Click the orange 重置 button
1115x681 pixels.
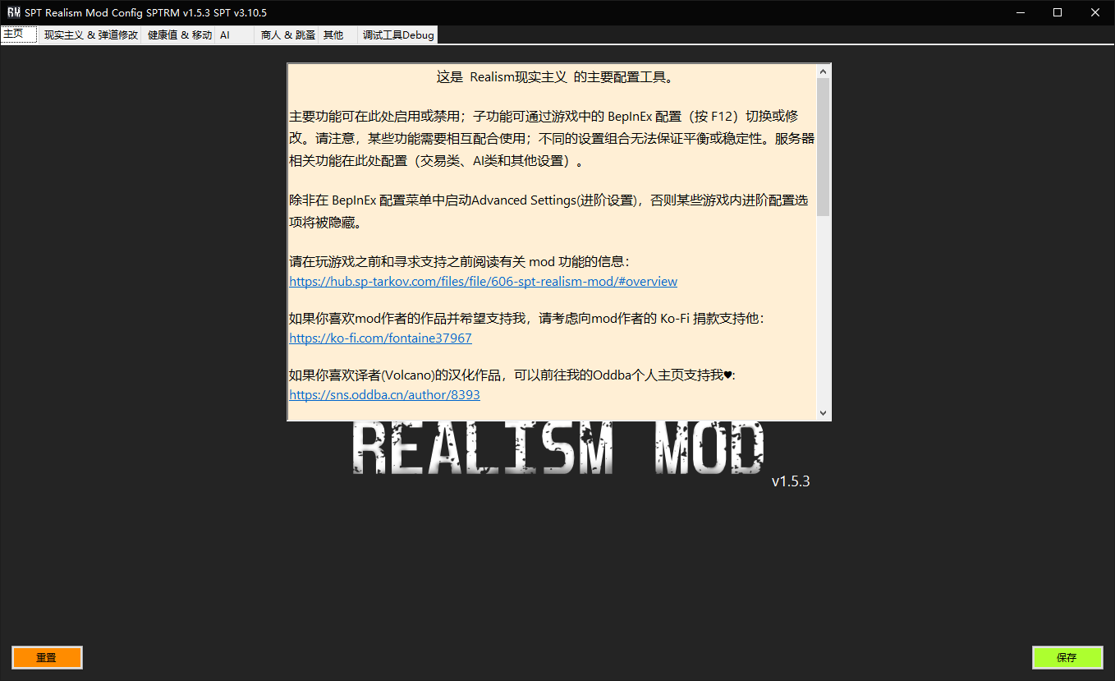47,657
